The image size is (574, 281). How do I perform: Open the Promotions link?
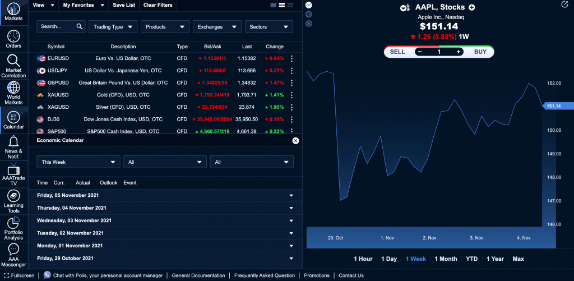click(317, 275)
